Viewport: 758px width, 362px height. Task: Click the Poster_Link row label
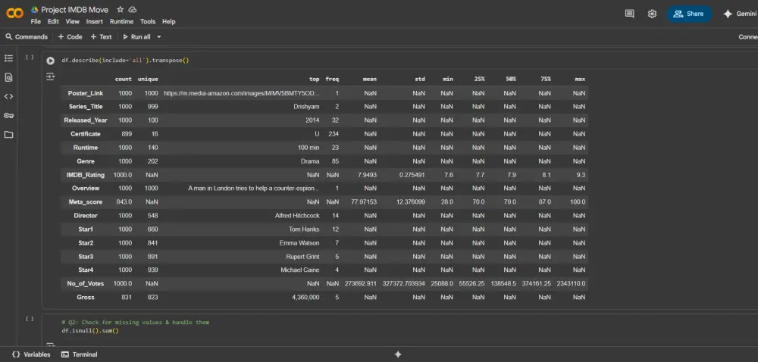click(x=86, y=93)
